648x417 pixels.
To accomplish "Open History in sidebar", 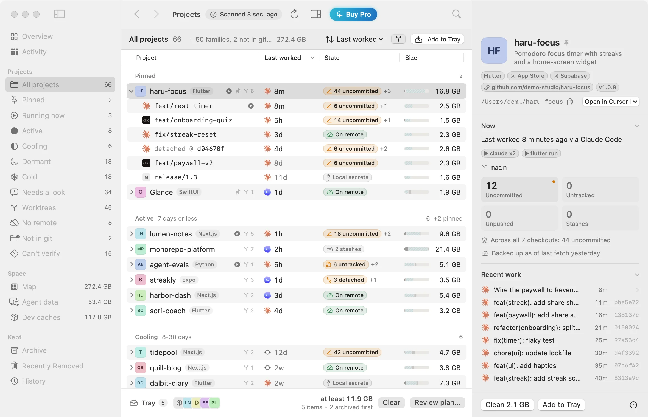I will (60, 381).
